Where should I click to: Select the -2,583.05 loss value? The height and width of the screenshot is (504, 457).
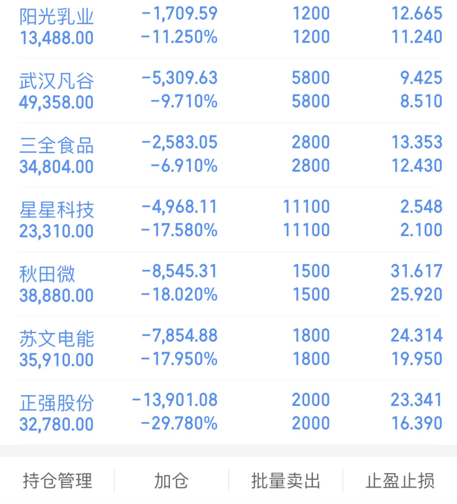pos(179,143)
